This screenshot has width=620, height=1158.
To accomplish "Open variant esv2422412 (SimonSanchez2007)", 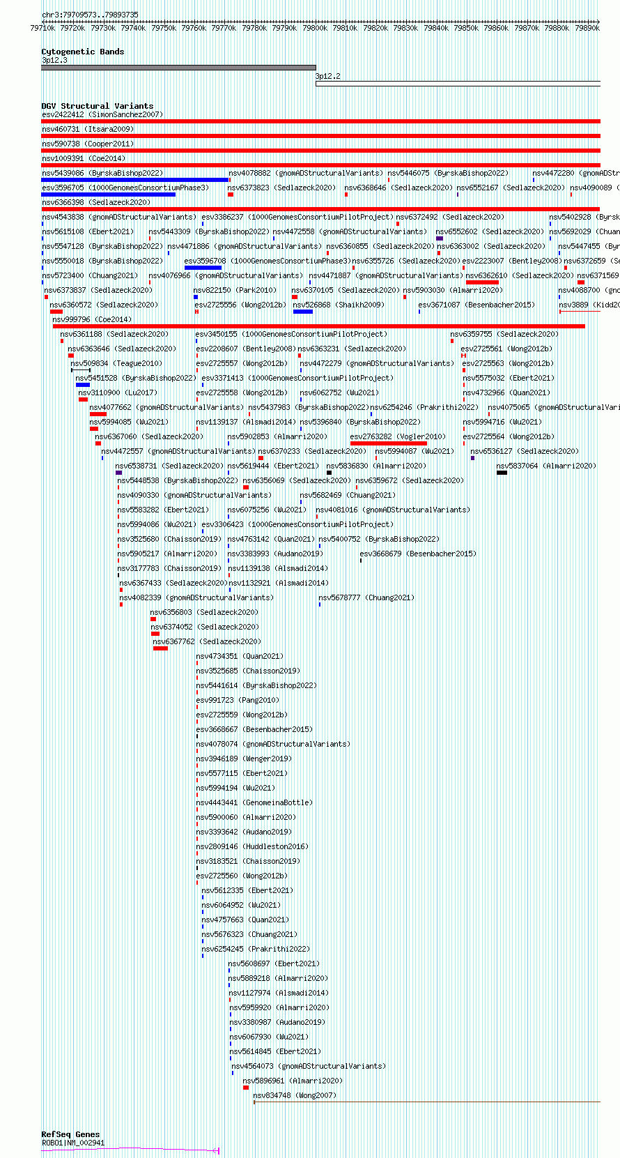I will (102, 114).
